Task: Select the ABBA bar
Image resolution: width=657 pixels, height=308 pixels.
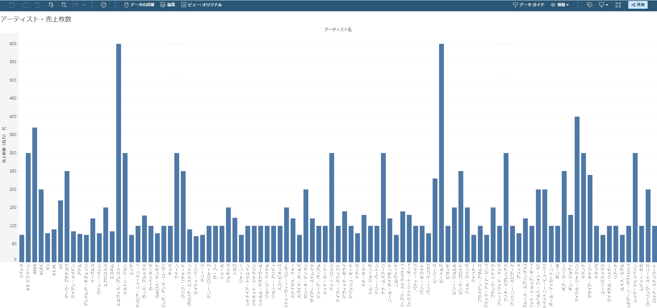Action: pos(35,195)
